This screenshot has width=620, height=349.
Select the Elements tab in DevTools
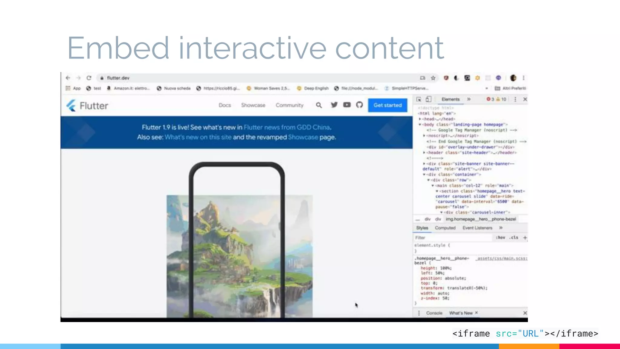pos(450,99)
